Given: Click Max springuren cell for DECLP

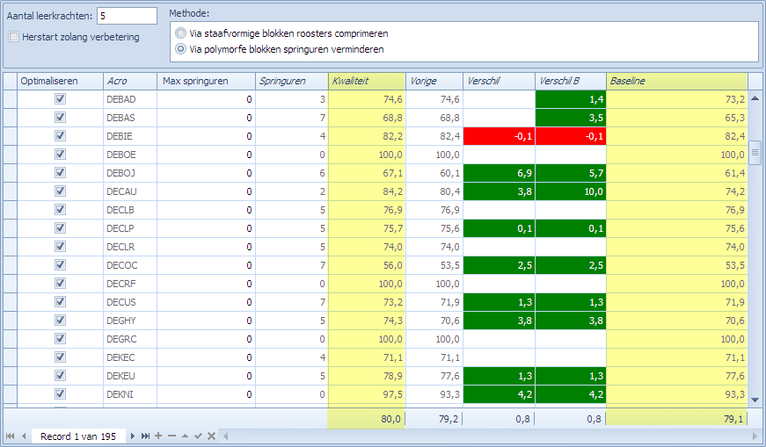Looking at the screenshot, I should pyautogui.click(x=206, y=228).
